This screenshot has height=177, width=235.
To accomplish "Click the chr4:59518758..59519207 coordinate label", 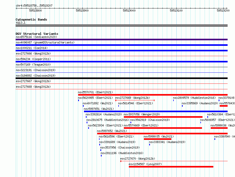I will click(x=34, y=6).
